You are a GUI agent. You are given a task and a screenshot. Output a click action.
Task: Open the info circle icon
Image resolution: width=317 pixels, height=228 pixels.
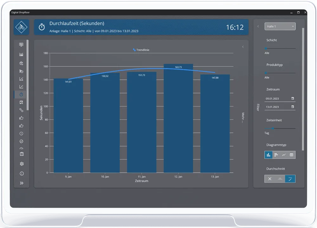[22, 173]
